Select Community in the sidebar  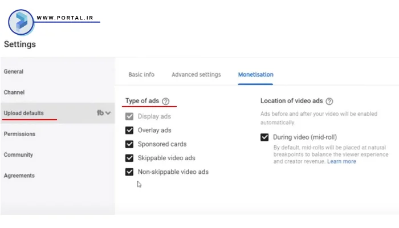18,155
